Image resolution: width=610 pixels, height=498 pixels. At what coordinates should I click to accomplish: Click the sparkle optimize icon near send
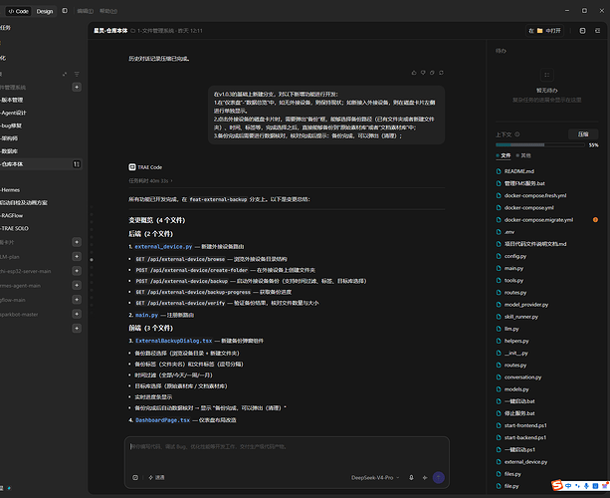click(x=425, y=477)
